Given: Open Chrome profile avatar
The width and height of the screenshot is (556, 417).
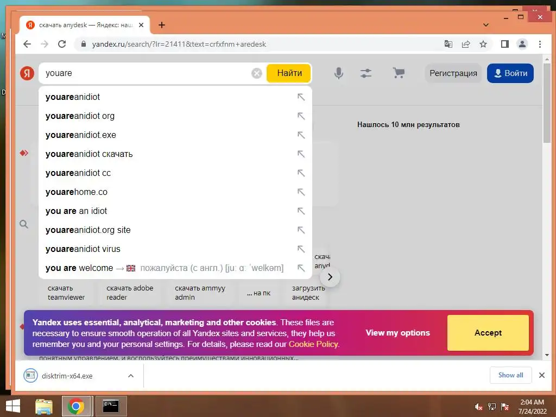Looking at the screenshot, I should click(x=522, y=44).
